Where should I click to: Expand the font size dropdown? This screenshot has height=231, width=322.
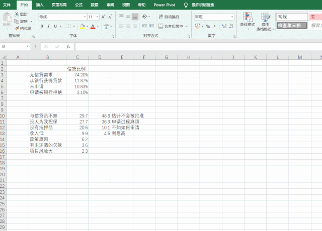(x=97, y=17)
